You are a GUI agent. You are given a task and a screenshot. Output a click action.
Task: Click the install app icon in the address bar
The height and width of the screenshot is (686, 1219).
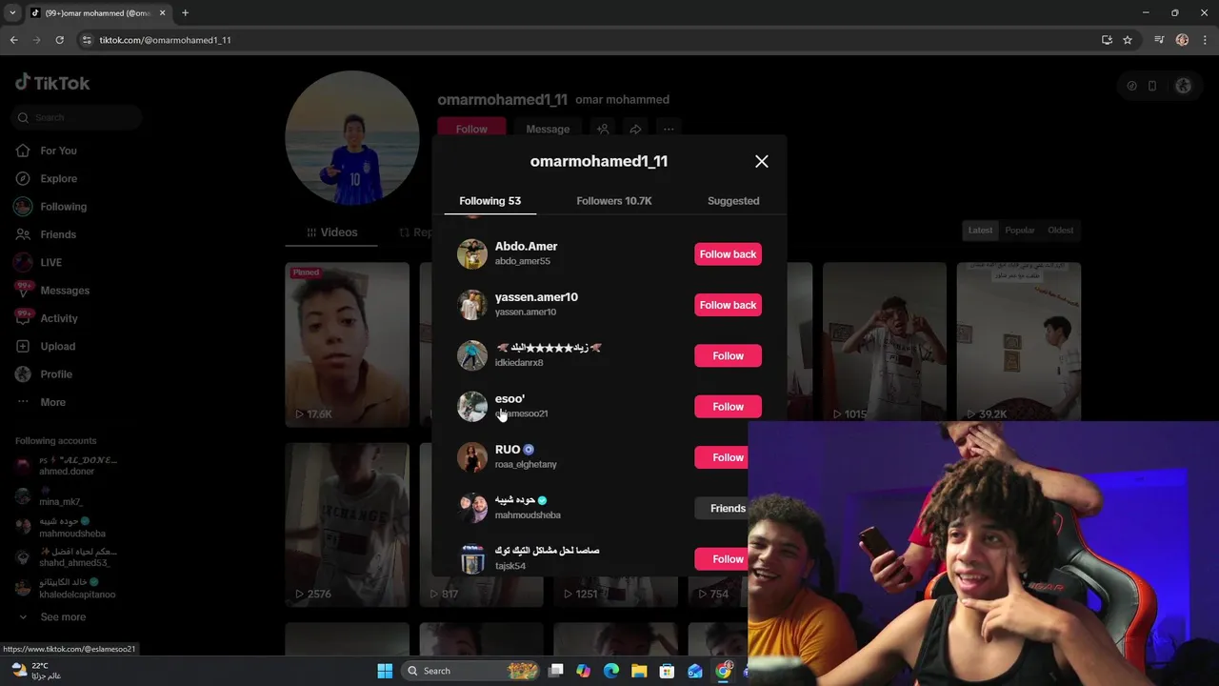coord(1107,40)
